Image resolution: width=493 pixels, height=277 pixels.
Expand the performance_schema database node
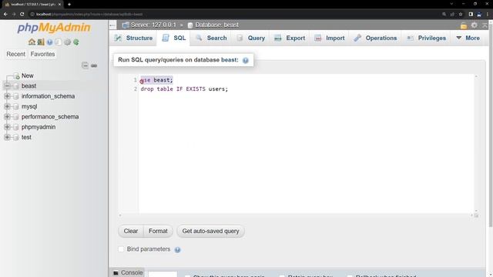pyautogui.click(x=7, y=116)
